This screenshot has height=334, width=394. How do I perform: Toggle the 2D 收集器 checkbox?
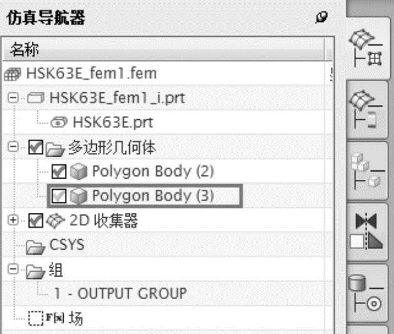[x=36, y=220]
